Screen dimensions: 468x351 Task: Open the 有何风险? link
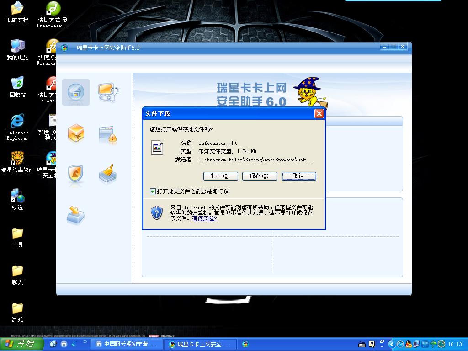click(204, 218)
